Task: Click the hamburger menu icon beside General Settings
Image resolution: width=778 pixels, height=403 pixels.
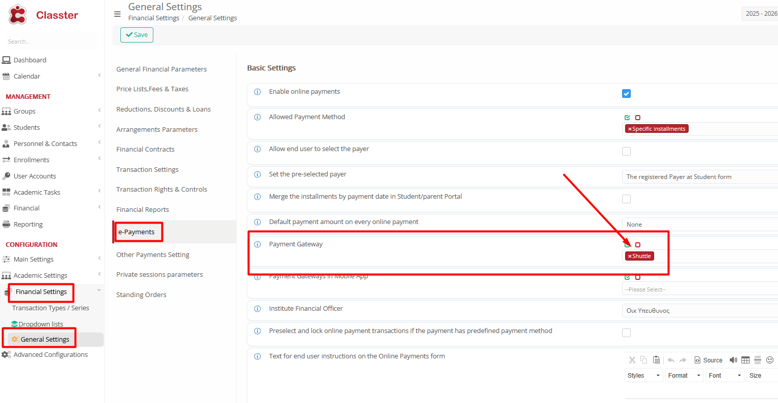Action: 117,14
